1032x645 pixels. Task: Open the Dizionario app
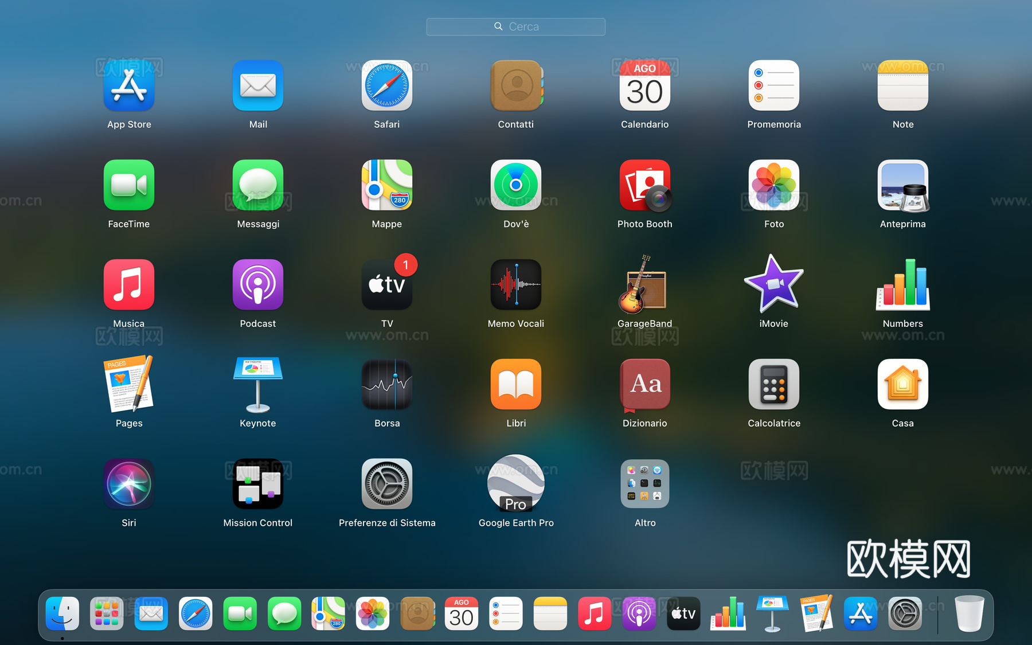coord(644,385)
